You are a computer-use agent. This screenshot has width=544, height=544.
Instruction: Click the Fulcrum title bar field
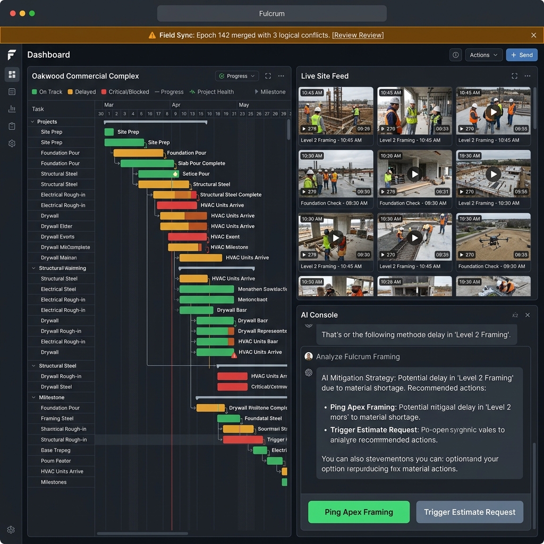[x=271, y=13]
